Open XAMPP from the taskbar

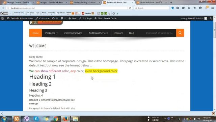[17, 119]
